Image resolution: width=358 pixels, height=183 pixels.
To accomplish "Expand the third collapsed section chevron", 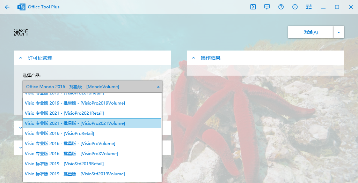I will coord(21,148).
